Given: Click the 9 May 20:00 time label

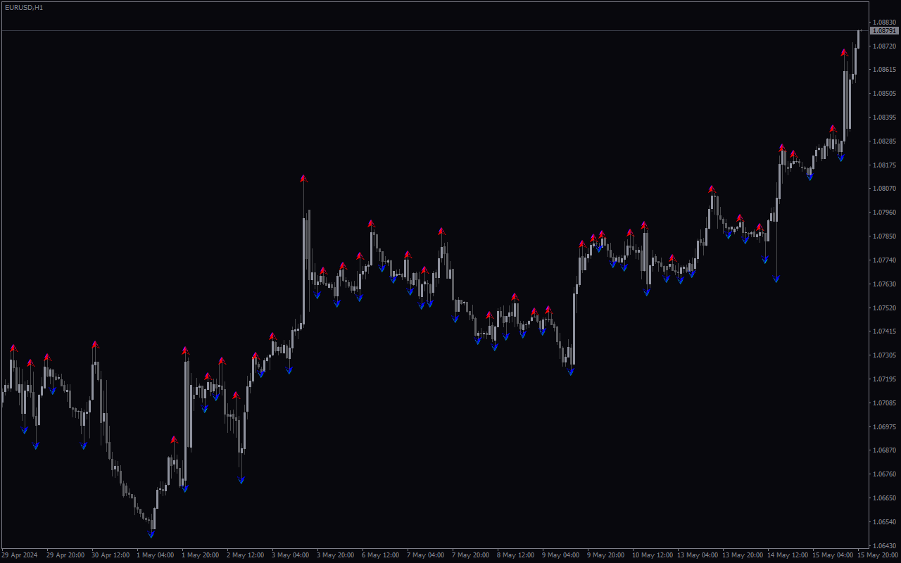Looking at the screenshot, I should click(605, 555).
